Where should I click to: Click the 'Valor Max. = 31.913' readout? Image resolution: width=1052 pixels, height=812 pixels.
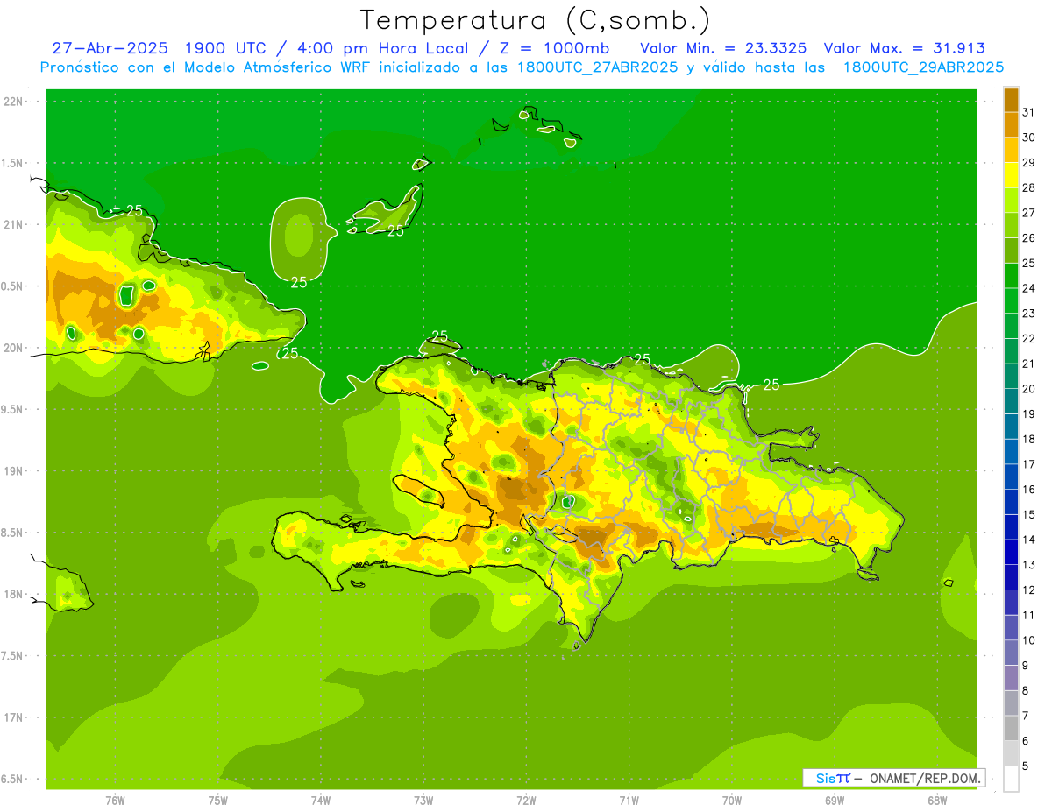[x=904, y=48]
